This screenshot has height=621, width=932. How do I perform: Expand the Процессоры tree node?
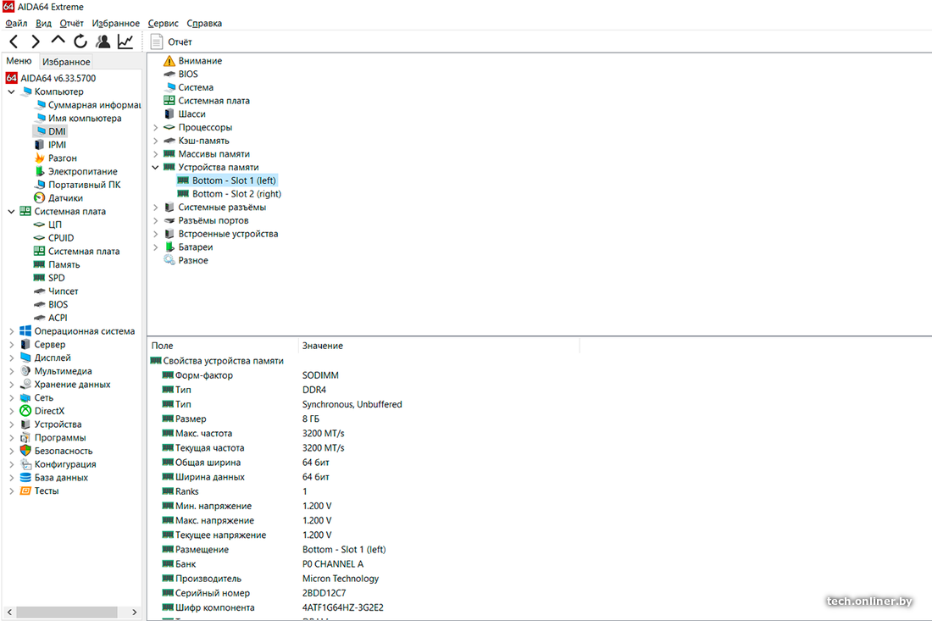click(x=156, y=128)
